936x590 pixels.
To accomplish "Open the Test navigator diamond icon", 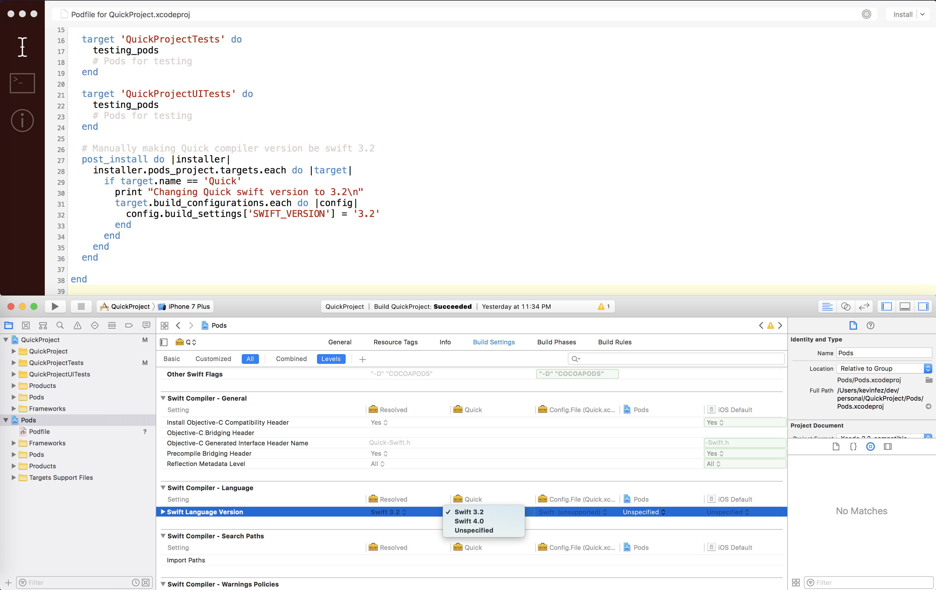I will tap(94, 325).
